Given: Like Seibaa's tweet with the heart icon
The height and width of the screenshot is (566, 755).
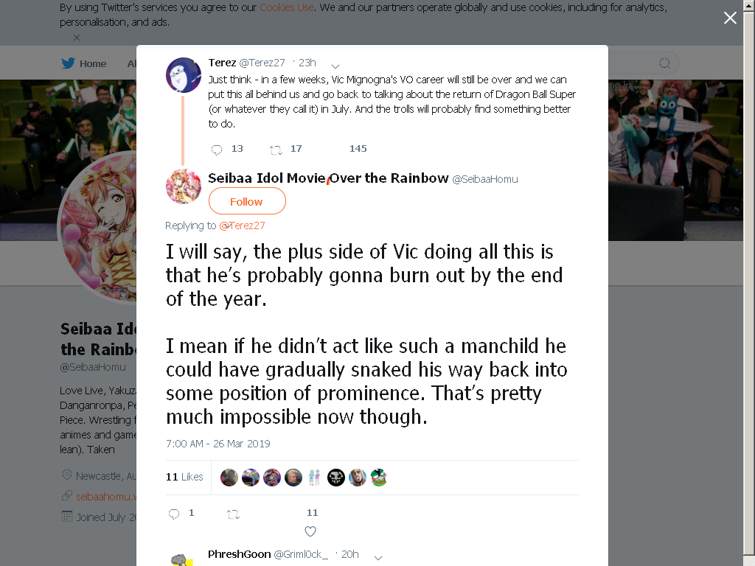Looking at the screenshot, I should pos(310,531).
